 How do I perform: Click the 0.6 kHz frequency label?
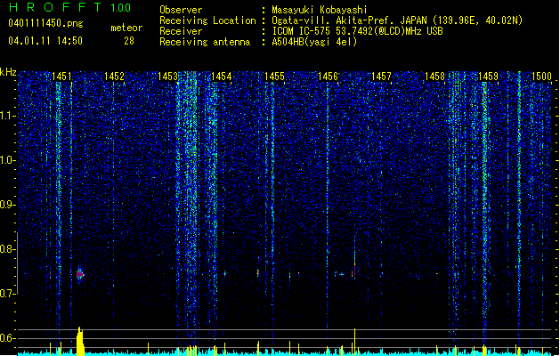(8, 338)
